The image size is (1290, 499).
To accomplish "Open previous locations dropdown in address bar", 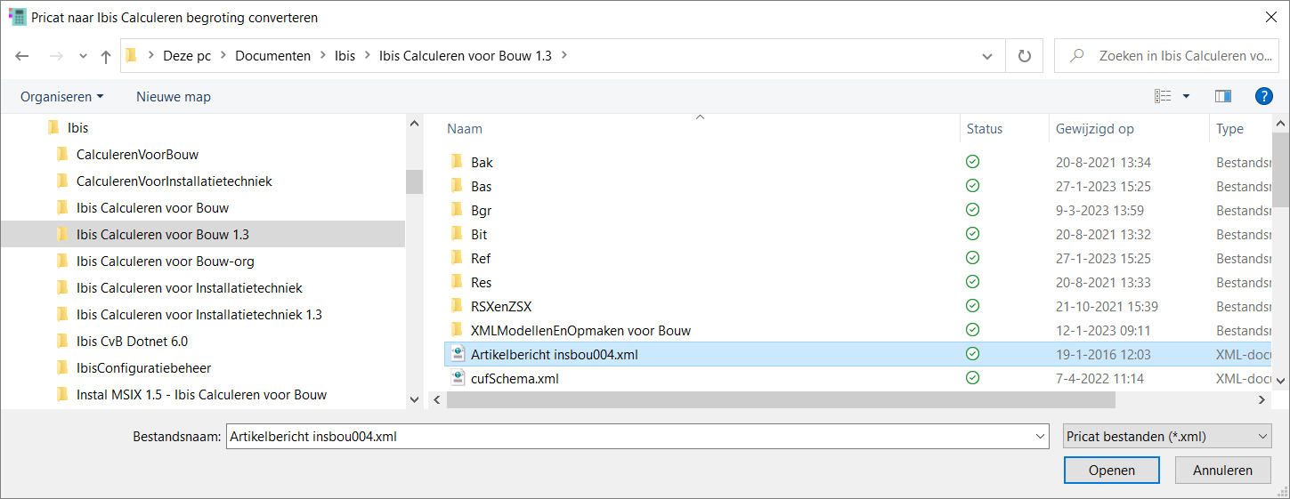I will pyautogui.click(x=987, y=55).
